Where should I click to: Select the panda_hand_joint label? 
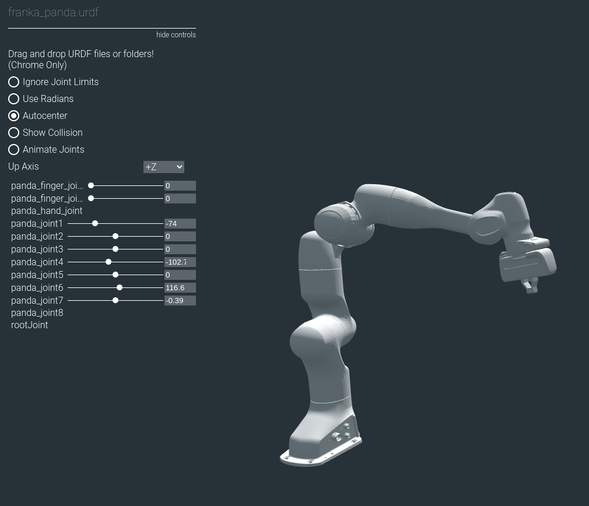(x=47, y=210)
